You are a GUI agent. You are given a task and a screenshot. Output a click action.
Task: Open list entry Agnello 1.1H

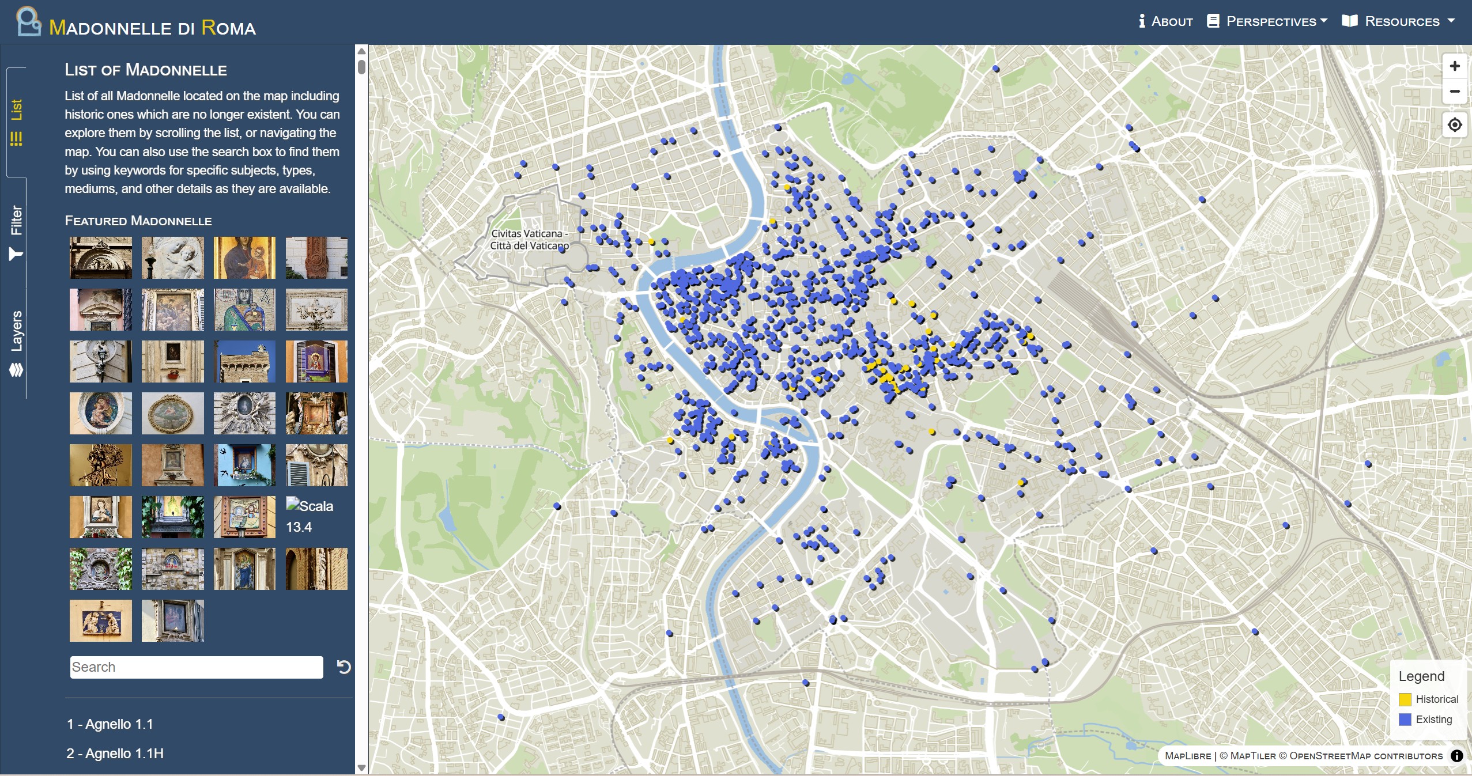[x=115, y=754]
